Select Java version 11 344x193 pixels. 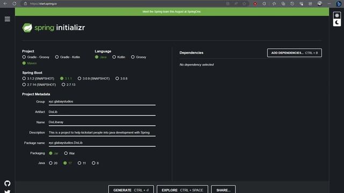click(x=82, y=163)
